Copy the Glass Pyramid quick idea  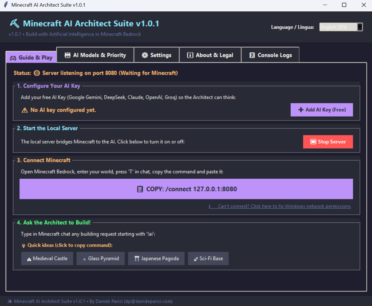[101, 259]
